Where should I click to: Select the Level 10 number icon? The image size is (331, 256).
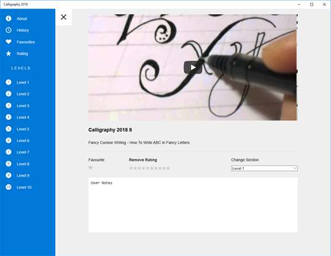[x=9, y=187]
